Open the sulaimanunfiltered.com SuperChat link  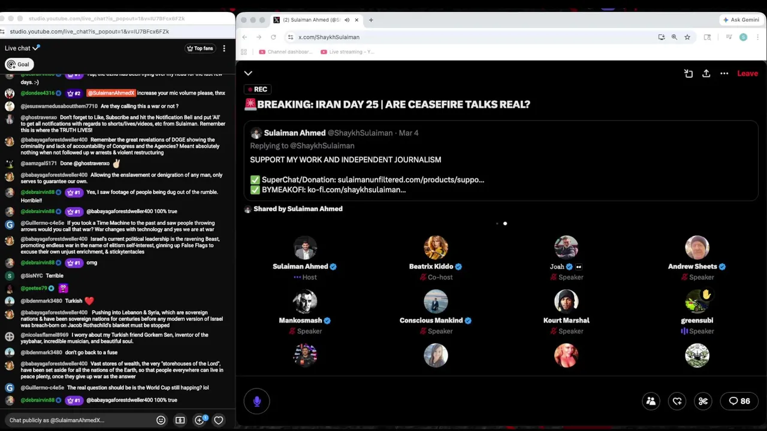coord(410,180)
